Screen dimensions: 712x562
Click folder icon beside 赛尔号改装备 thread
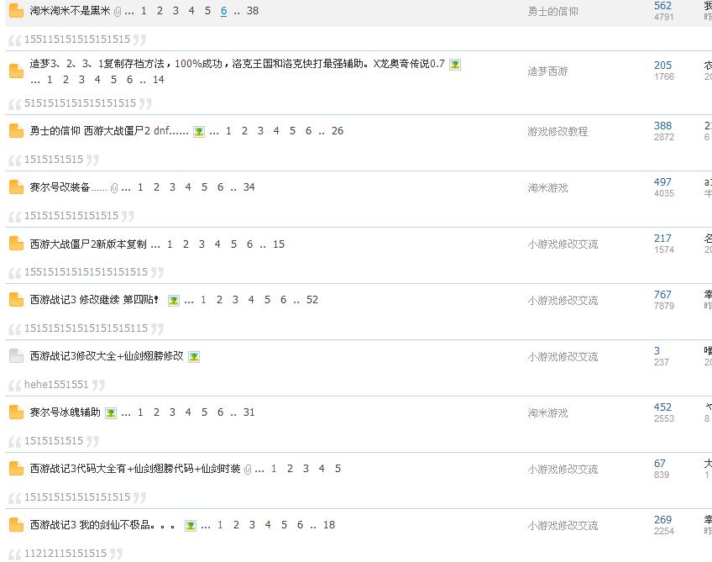pos(16,187)
